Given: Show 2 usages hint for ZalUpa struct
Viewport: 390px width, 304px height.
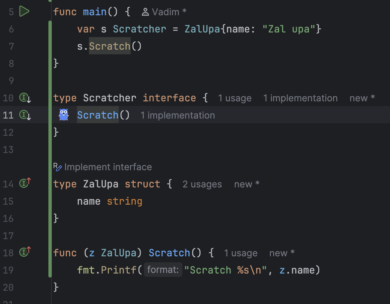Looking at the screenshot, I should click(202, 184).
